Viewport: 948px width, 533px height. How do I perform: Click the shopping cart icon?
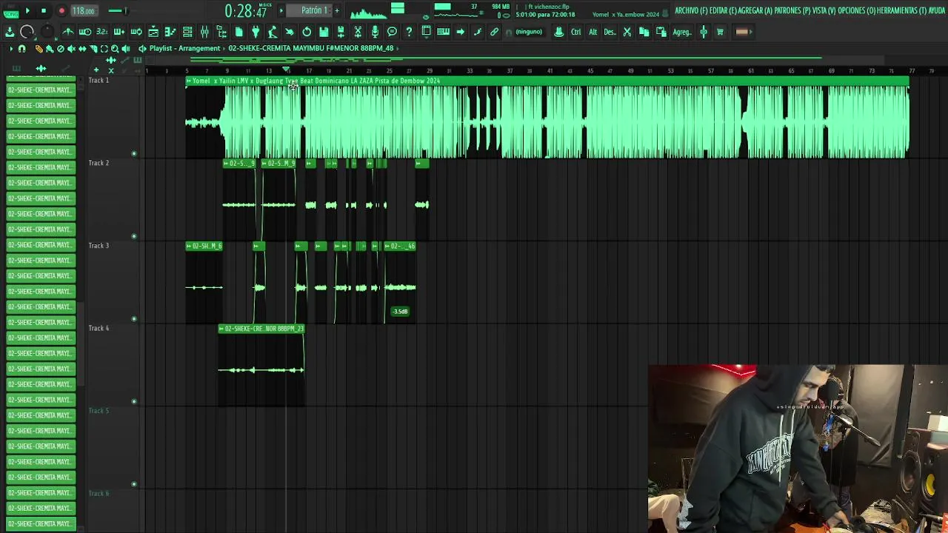point(720,32)
